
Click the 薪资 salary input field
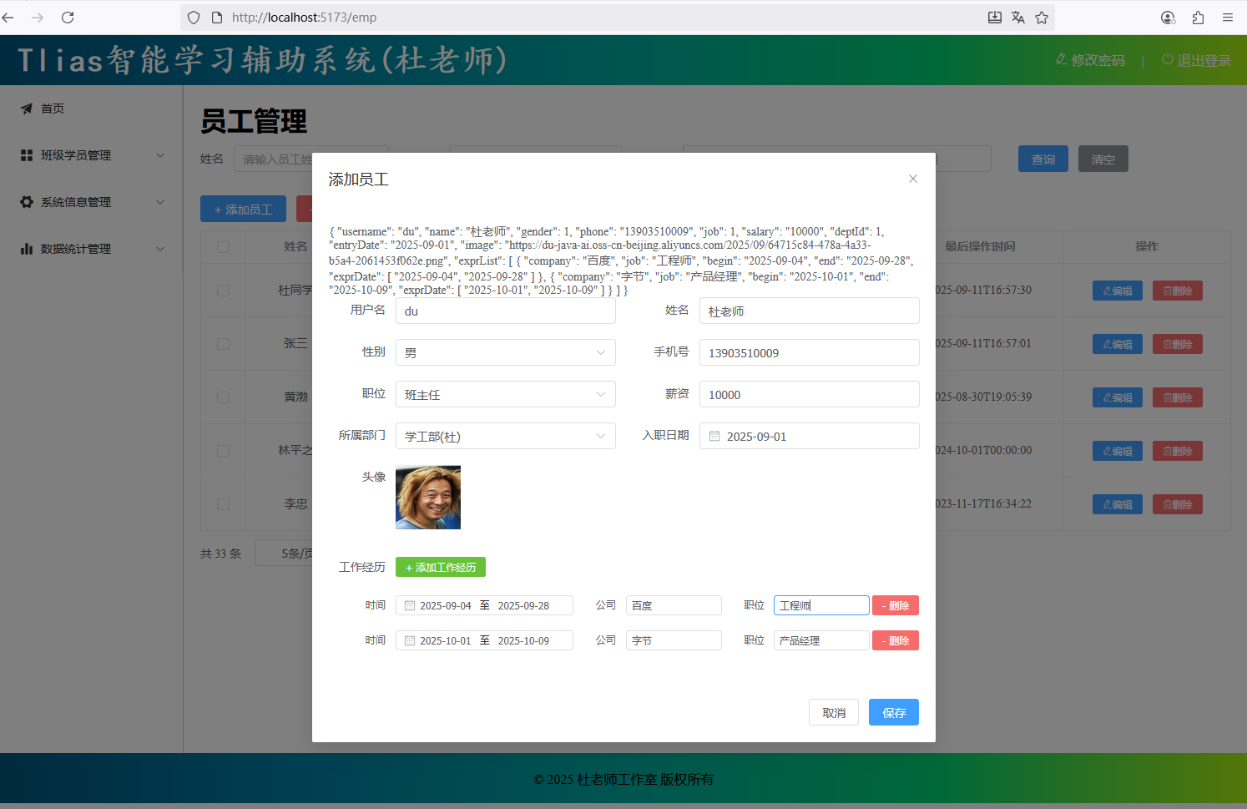click(x=808, y=395)
